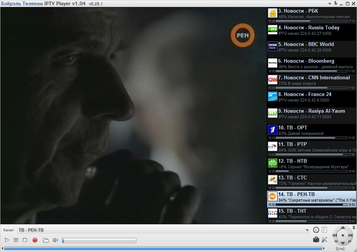Take a screenshot with the camera icon
Image resolution: width=357 pixels, height=252 pixels.
point(316,239)
